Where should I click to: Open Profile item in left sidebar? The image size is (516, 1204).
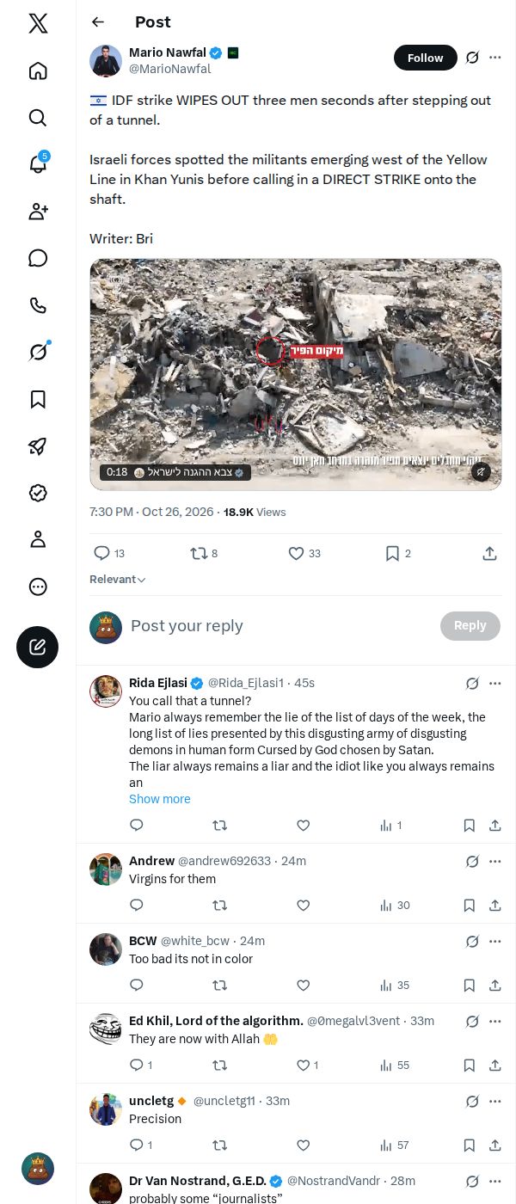coord(38,539)
